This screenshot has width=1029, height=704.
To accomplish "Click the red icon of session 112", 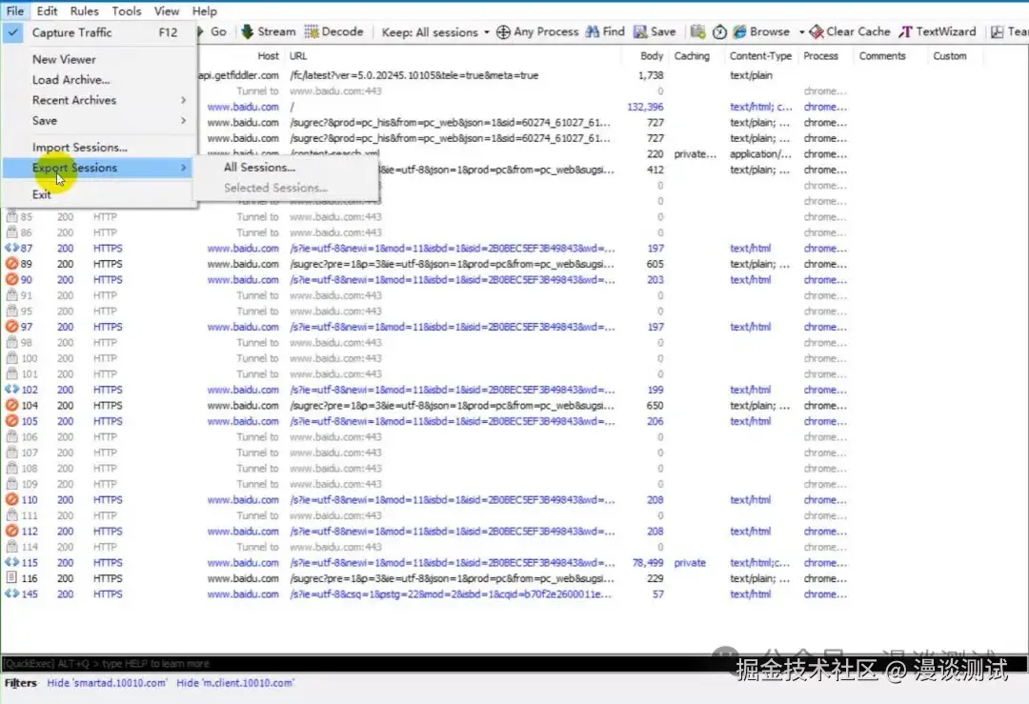I will tap(11, 531).
